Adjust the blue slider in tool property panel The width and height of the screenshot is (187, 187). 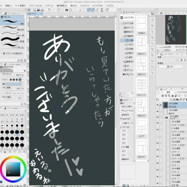(x=14, y=84)
